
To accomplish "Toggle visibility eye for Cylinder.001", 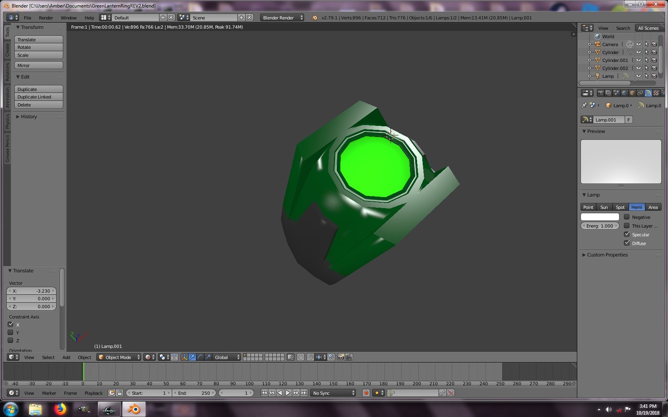I will tap(638, 60).
